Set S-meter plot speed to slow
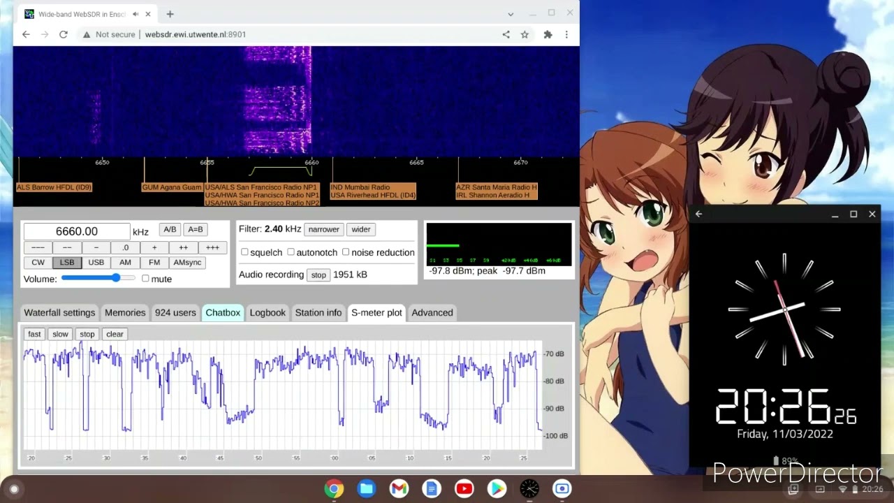Screen dimensions: 894x503 point(60,334)
